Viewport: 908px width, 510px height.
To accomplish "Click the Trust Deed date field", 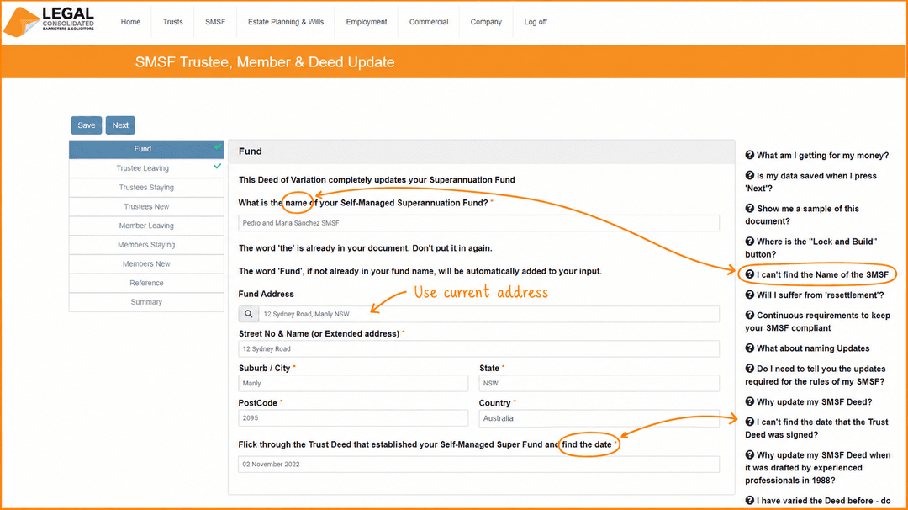I will pyautogui.click(x=479, y=465).
